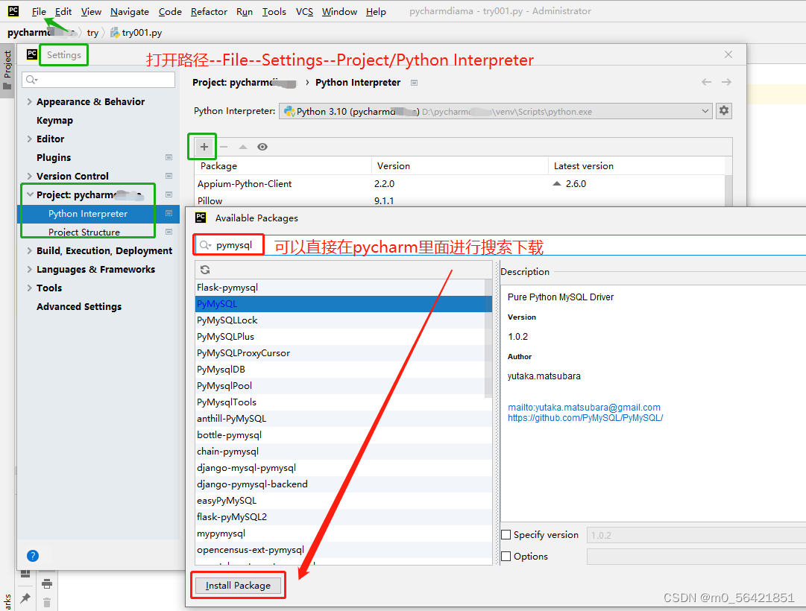Screen dimensions: 806x611
Task: Click the Install Package button
Action: click(x=238, y=586)
